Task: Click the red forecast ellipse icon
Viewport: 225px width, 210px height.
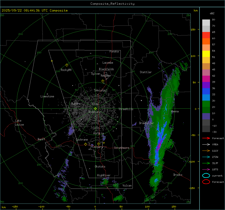Action: pyautogui.click(x=206, y=182)
